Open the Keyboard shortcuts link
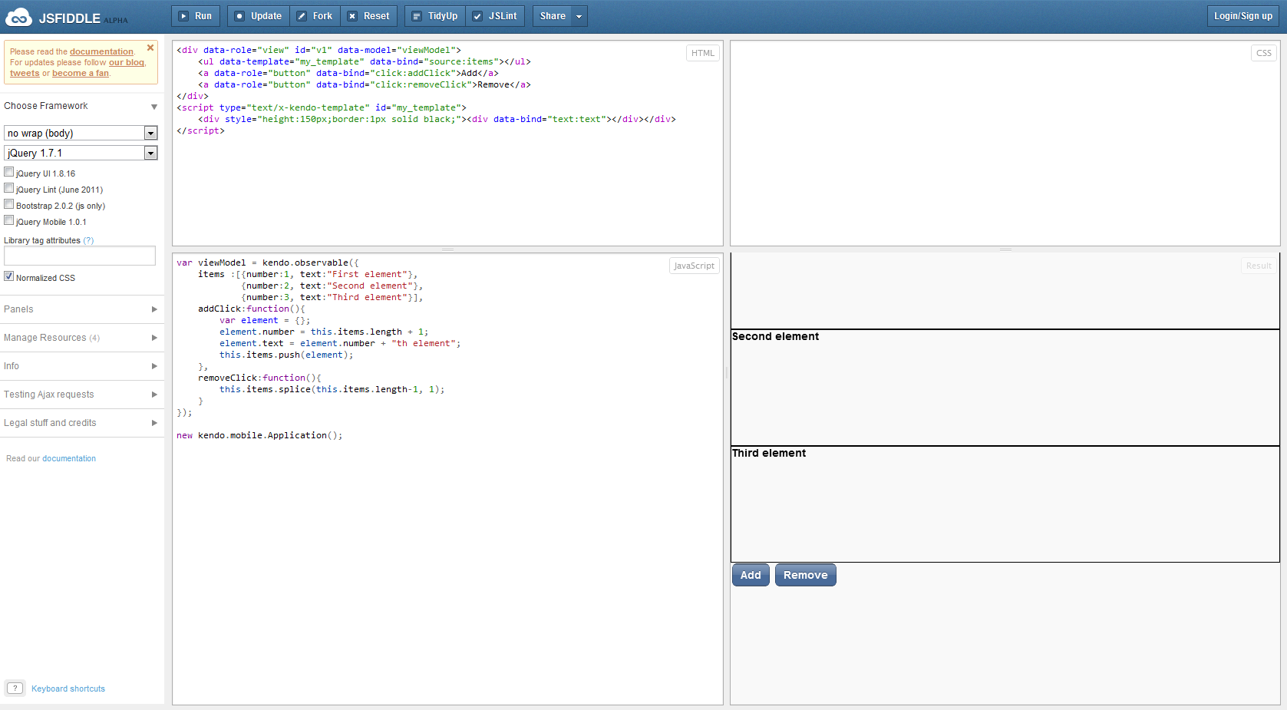 click(68, 689)
